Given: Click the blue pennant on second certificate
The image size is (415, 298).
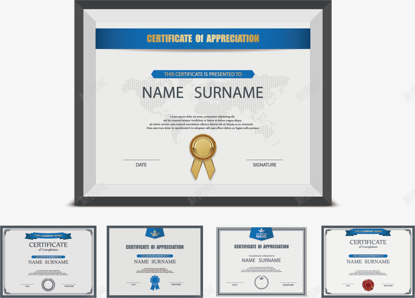Looking at the screenshot, I should (155, 233).
